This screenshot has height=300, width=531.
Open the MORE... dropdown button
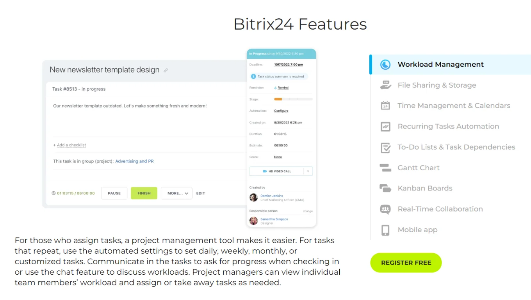point(176,193)
